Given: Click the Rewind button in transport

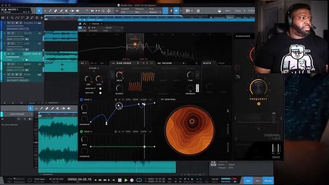Looking at the screenshot, I should pyautogui.click(x=100, y=180).
